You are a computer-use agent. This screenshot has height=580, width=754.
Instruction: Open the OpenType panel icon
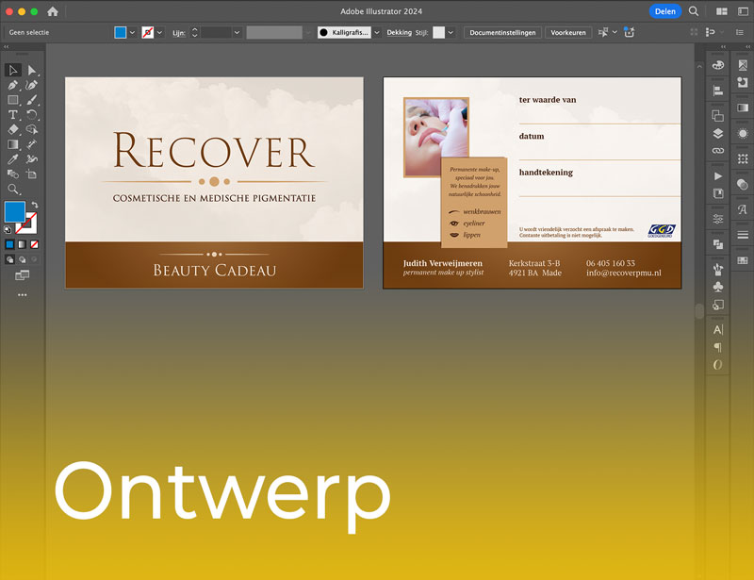pos(718,365)
